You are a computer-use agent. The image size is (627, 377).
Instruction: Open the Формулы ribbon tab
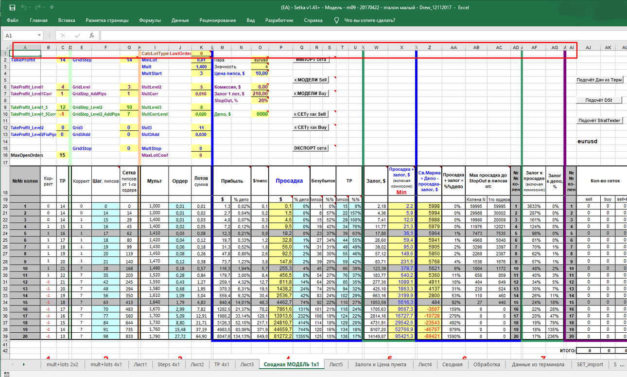point(150,20)
